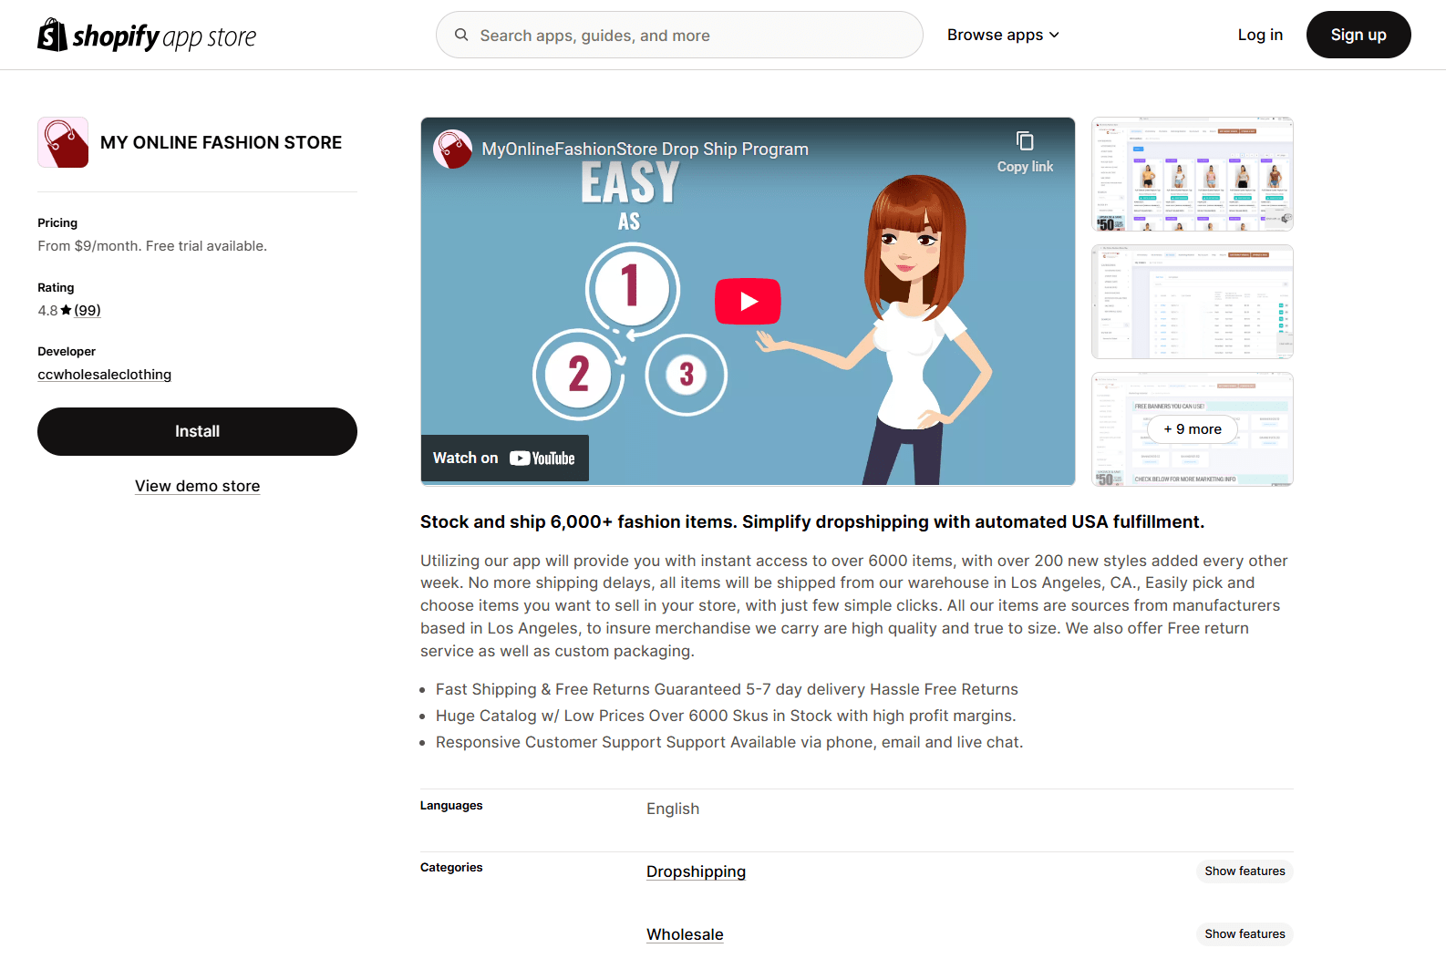Show features for Dropshipping

[1245, 871]
